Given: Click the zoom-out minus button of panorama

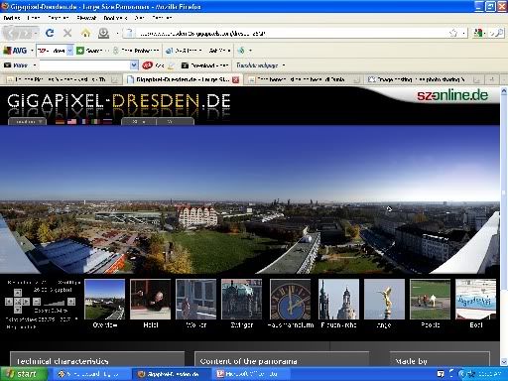Looking at the screenshot, I should (x=37, y=302).
